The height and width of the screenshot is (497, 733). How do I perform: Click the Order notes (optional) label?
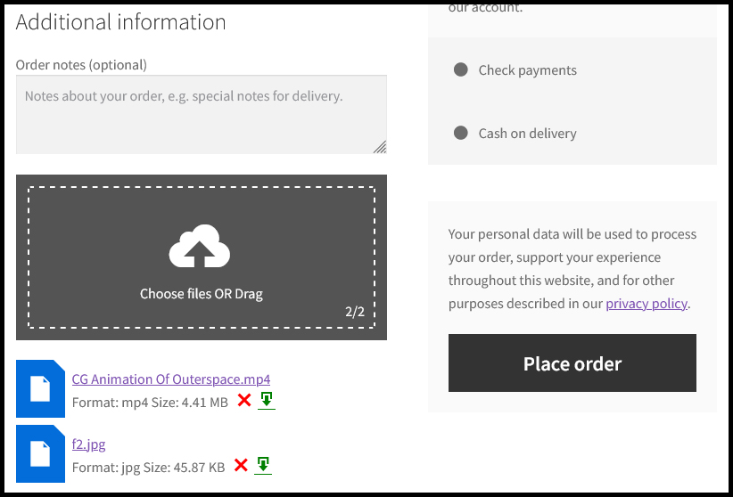(x=81, y=65)
